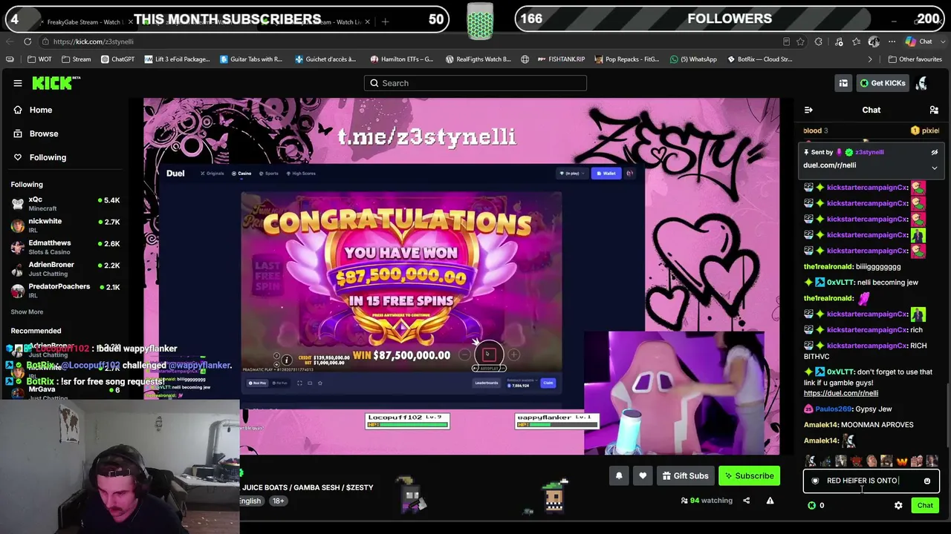Go to Home in sidebar
This screenshot has height=534, width=951.
click(x=41, y=110)
